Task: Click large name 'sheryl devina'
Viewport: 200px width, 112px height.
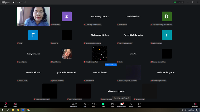Action: [33, 54]
